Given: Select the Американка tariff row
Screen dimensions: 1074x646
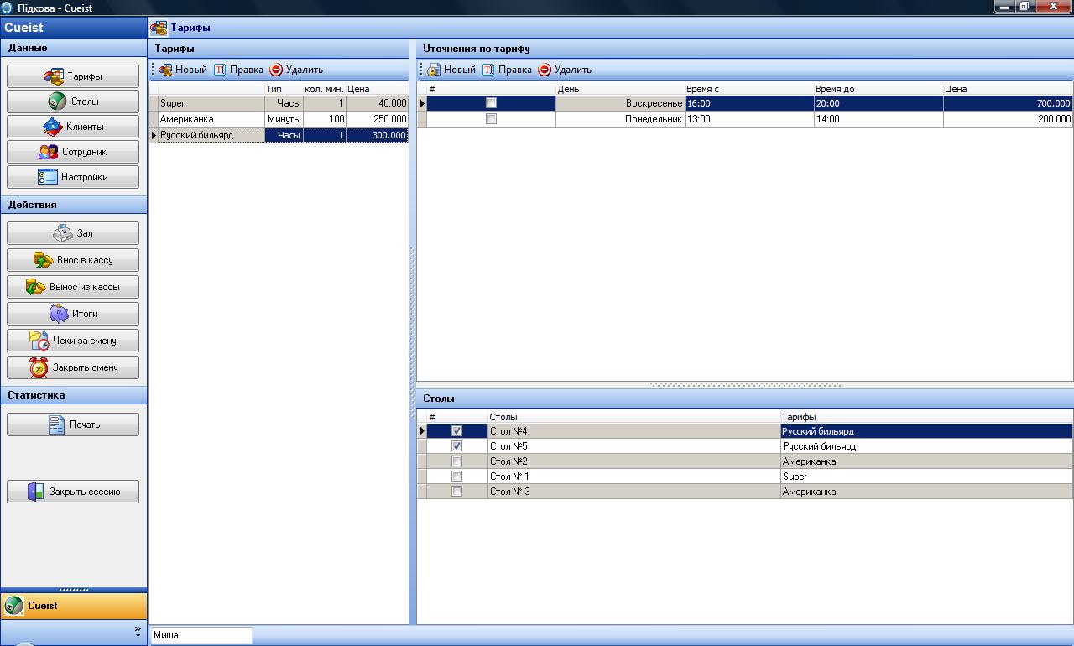Looking at the screenshot, I should pyautogui.click(x=210, y=119).
